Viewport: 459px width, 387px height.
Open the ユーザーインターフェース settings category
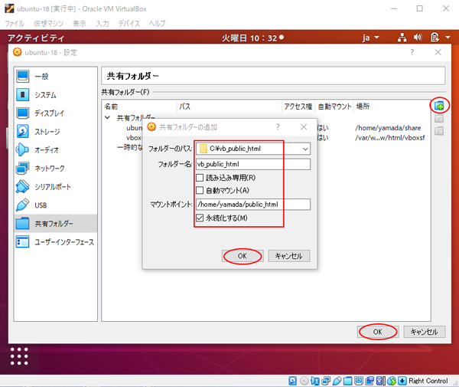[x=56, y=242]
